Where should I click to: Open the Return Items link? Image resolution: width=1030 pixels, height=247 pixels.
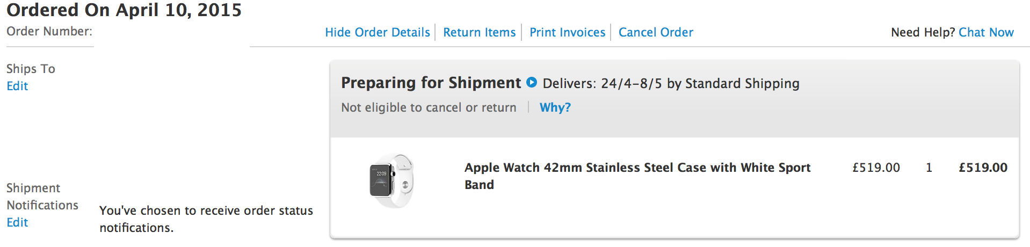(x=479, y=32)
